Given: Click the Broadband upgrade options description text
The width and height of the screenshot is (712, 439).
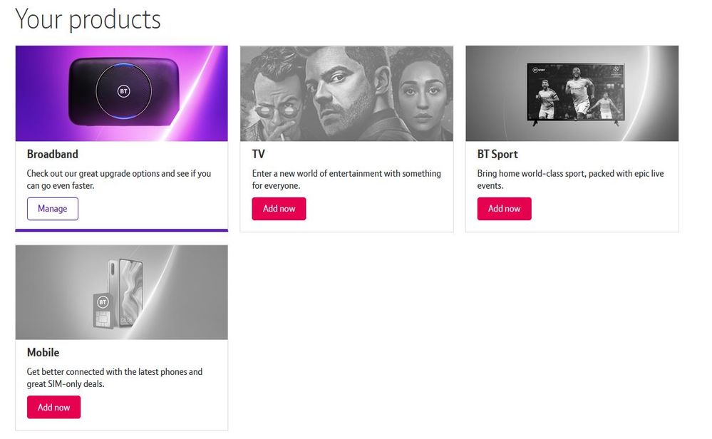Looking at the screenshot, I should [x=119, y=180].
